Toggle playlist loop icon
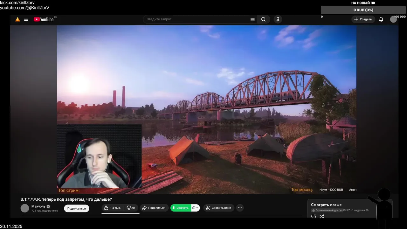407x229 pixels. pos(314,216)
